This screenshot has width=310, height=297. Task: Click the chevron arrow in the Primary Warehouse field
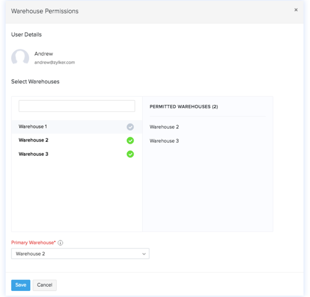pyautogui.click(x=144, y=254)
